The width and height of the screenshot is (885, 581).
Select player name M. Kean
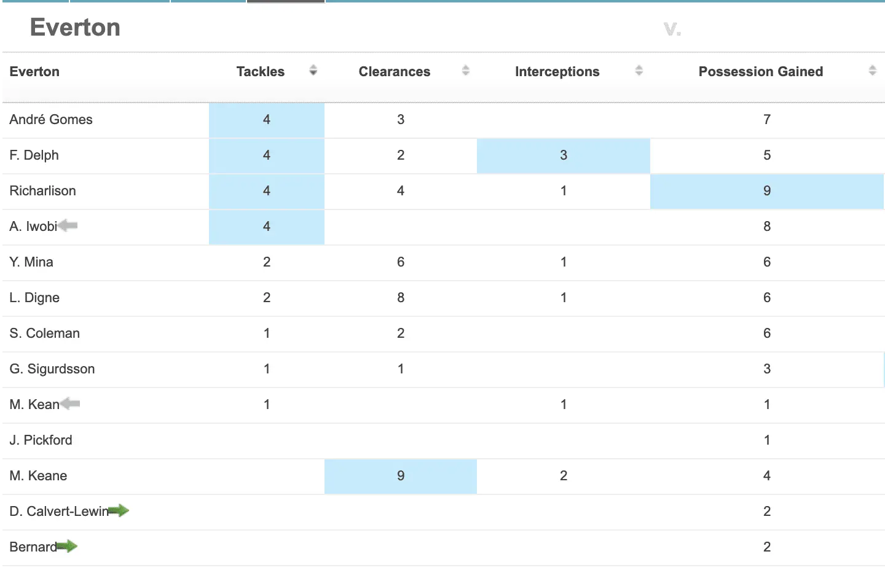[x=34, y=405]
